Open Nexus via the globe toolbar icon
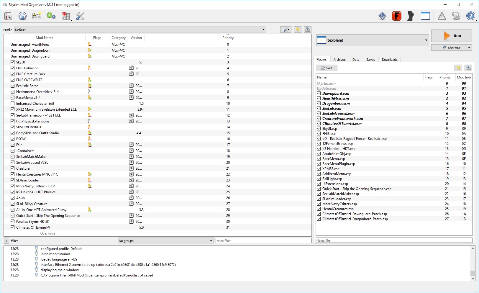Image resolution: width=479 pixels, height=293 pixels. pos(22,16)
